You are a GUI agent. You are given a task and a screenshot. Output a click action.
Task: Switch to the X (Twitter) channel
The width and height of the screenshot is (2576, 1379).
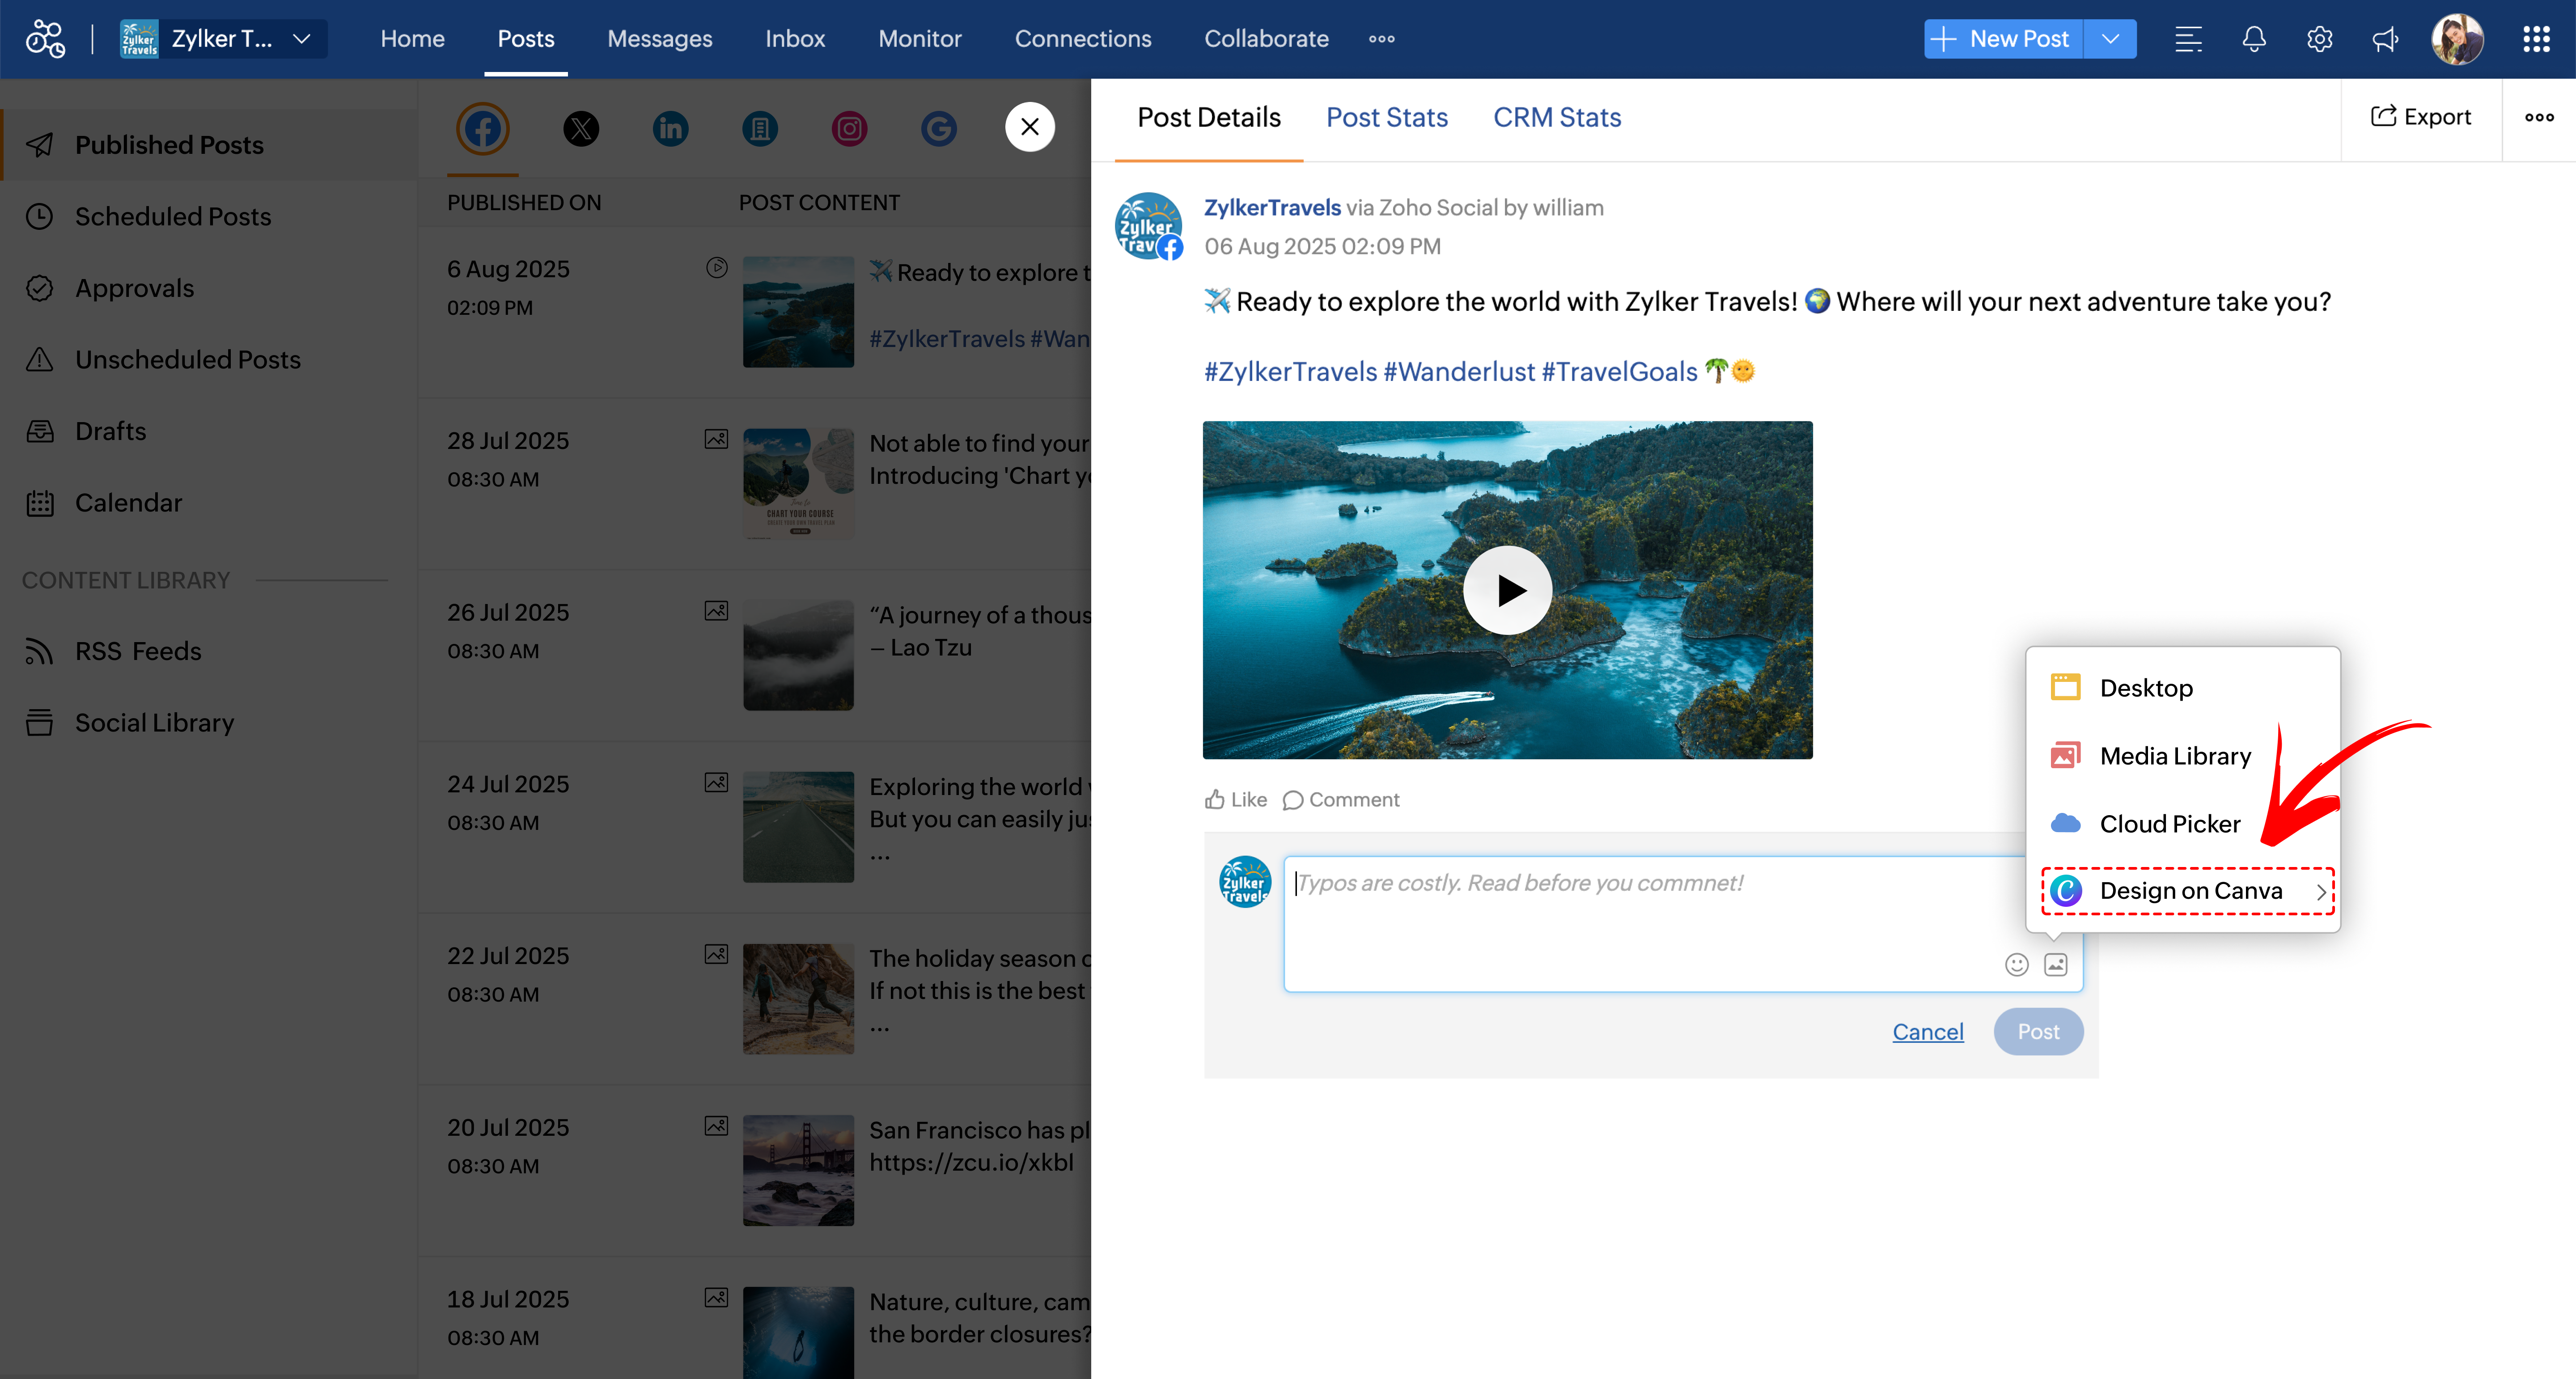[x=581, y=129]
